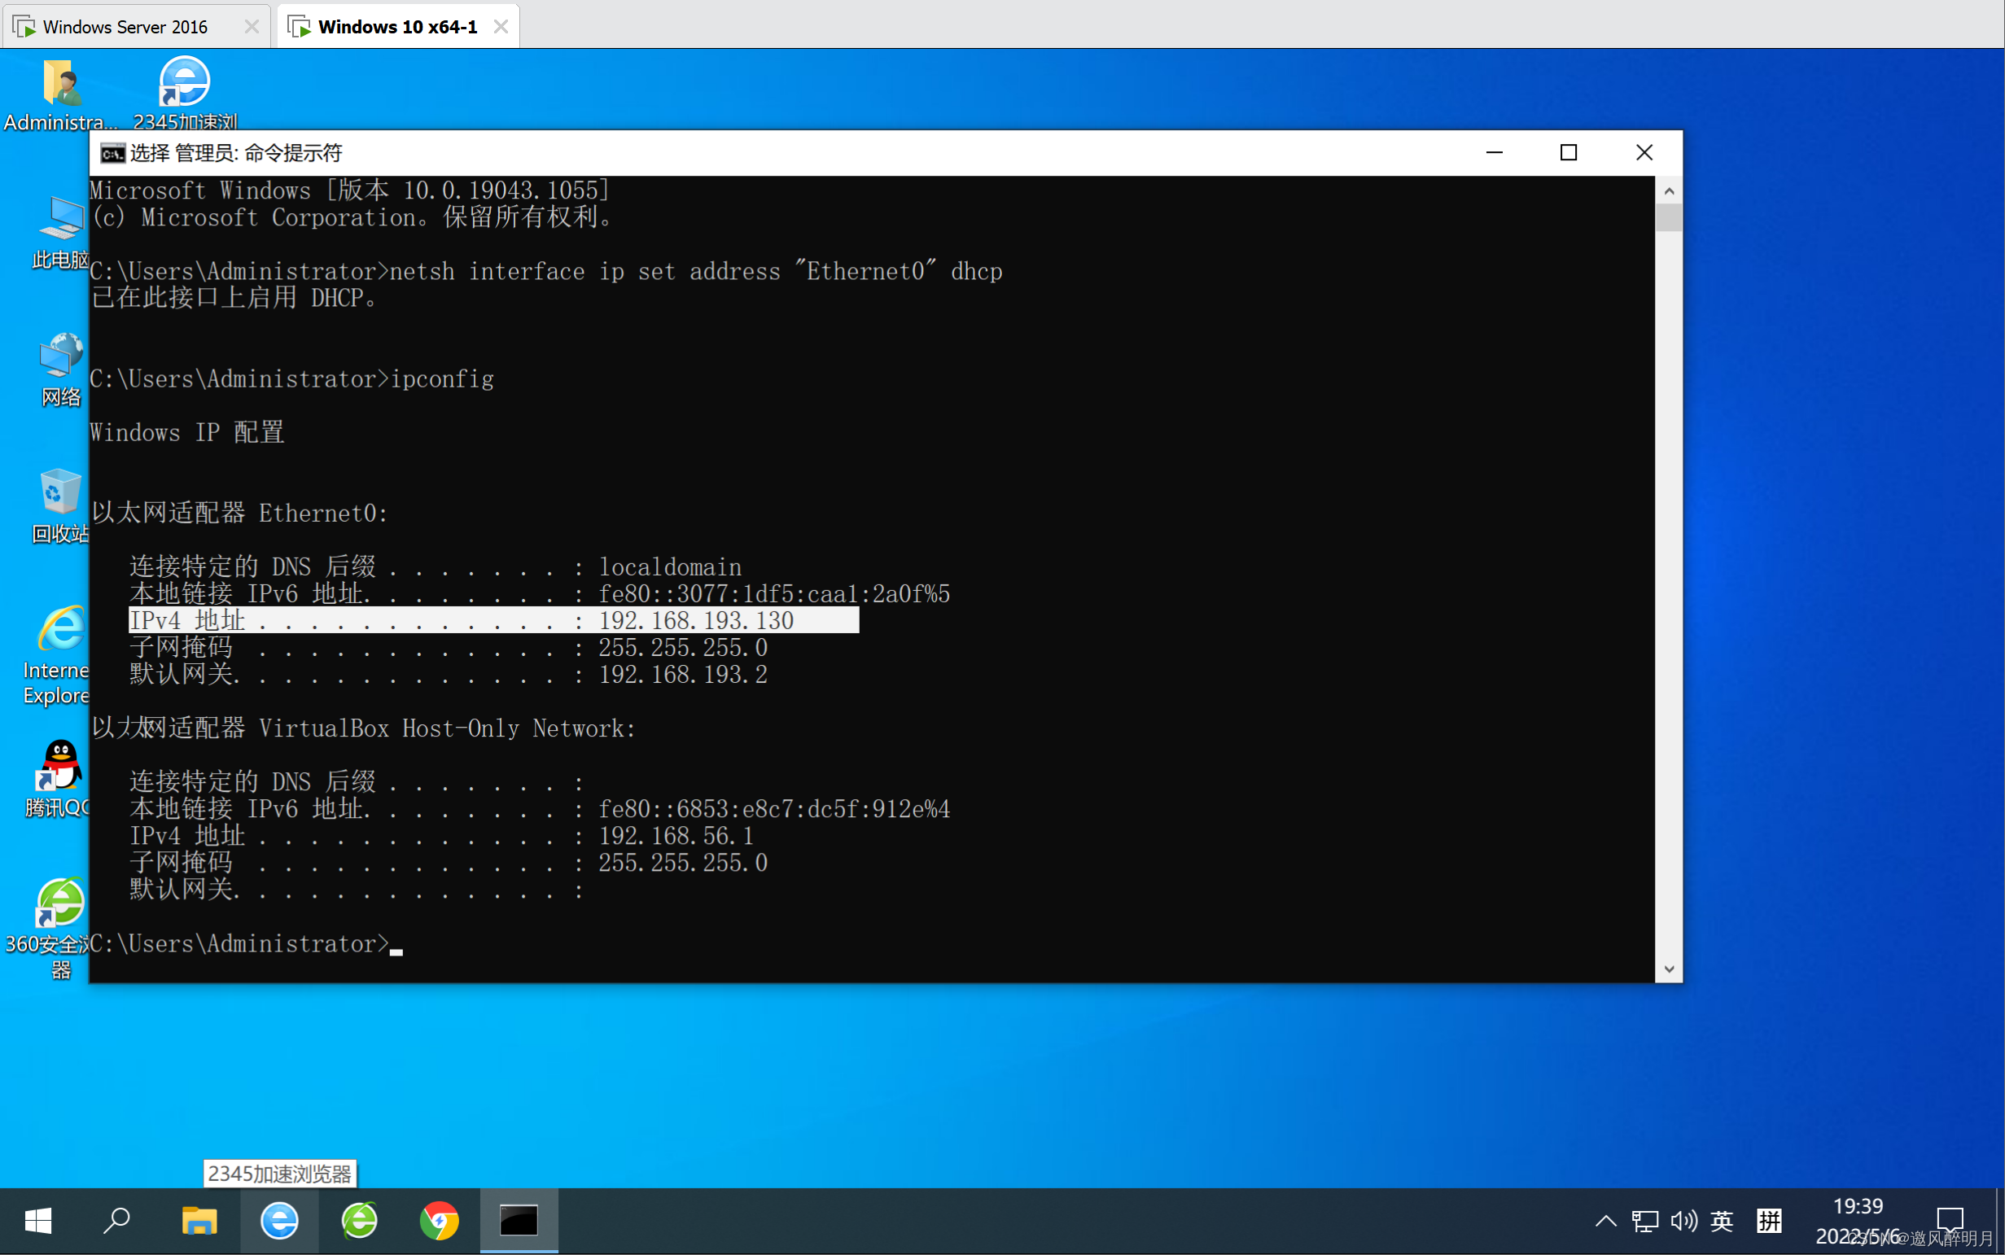
Task: Open the taskbar clock showing 19:39
Action: click(x=1858, y=1221)
